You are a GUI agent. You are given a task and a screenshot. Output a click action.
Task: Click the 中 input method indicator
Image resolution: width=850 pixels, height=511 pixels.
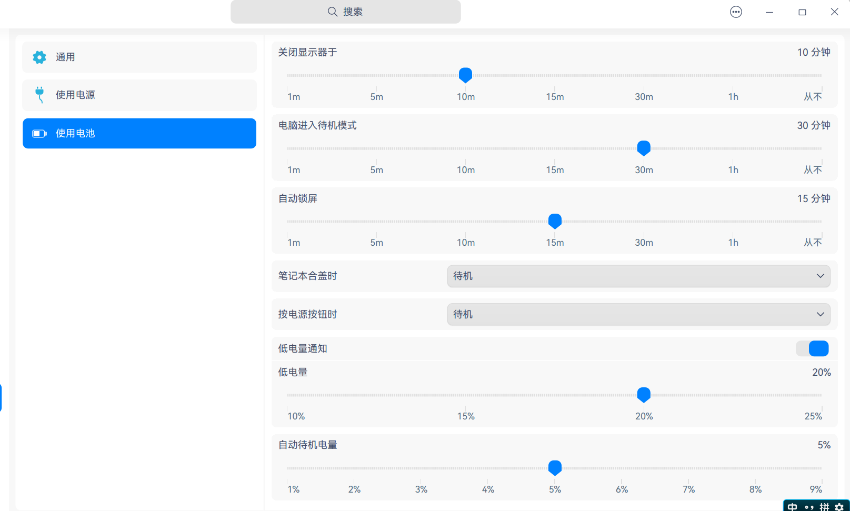coord(793,507)
